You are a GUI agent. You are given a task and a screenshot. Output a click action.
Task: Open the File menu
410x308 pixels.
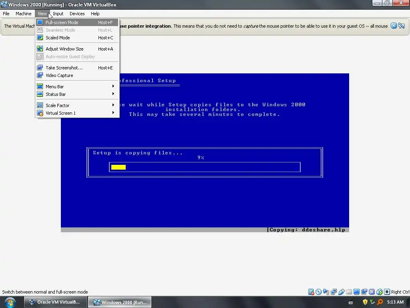pyautogui.click(x=6, y=14)
